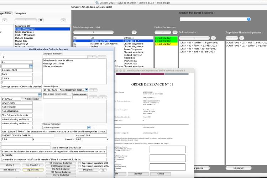Image resolution: width=267 pixels, height=178 pixels.
Task: Select situation 1Charl * S02 * L01 juillet
Action: point(246,46)
